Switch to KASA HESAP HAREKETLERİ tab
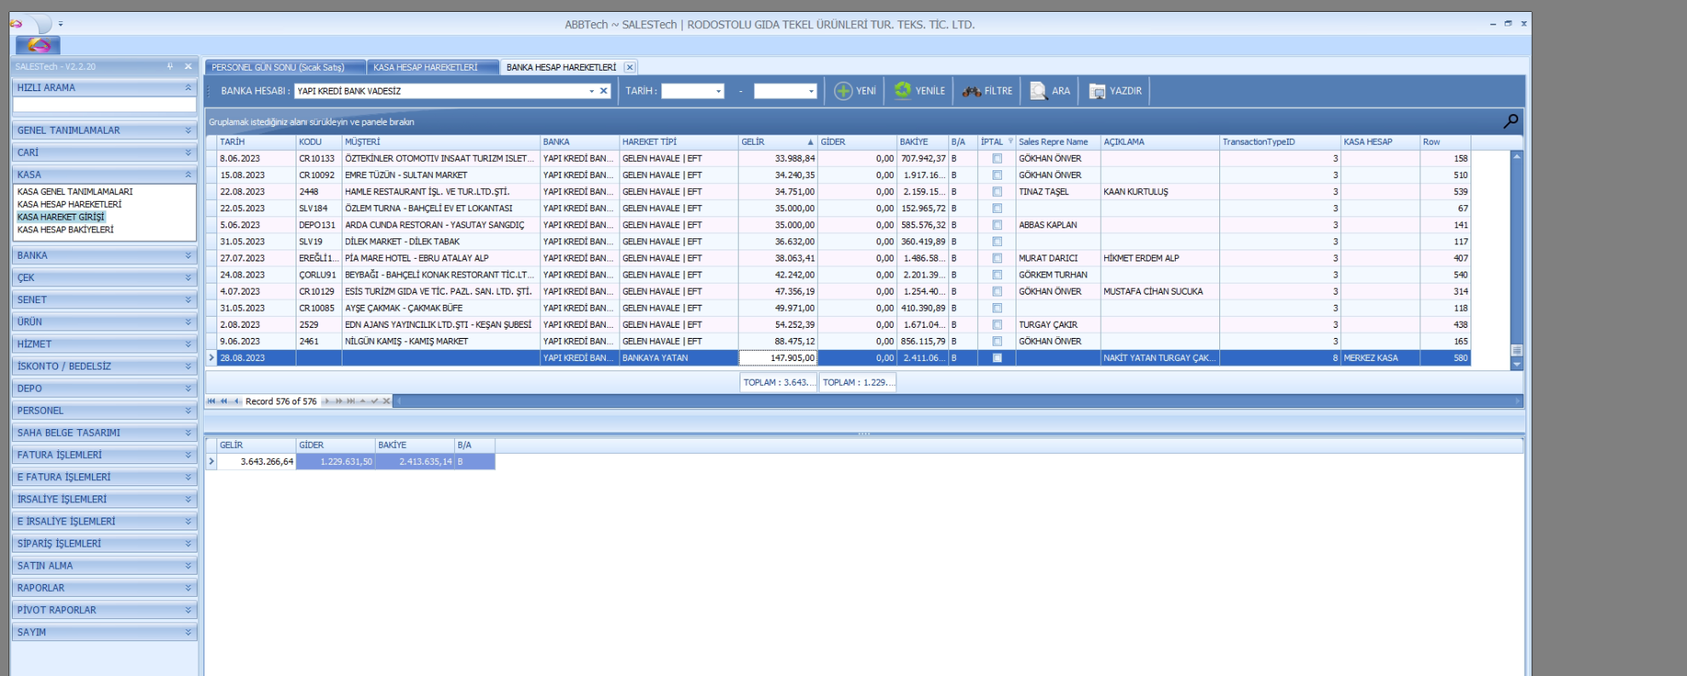The width and height of the screenshot is (1687, 676). (425, 67)
